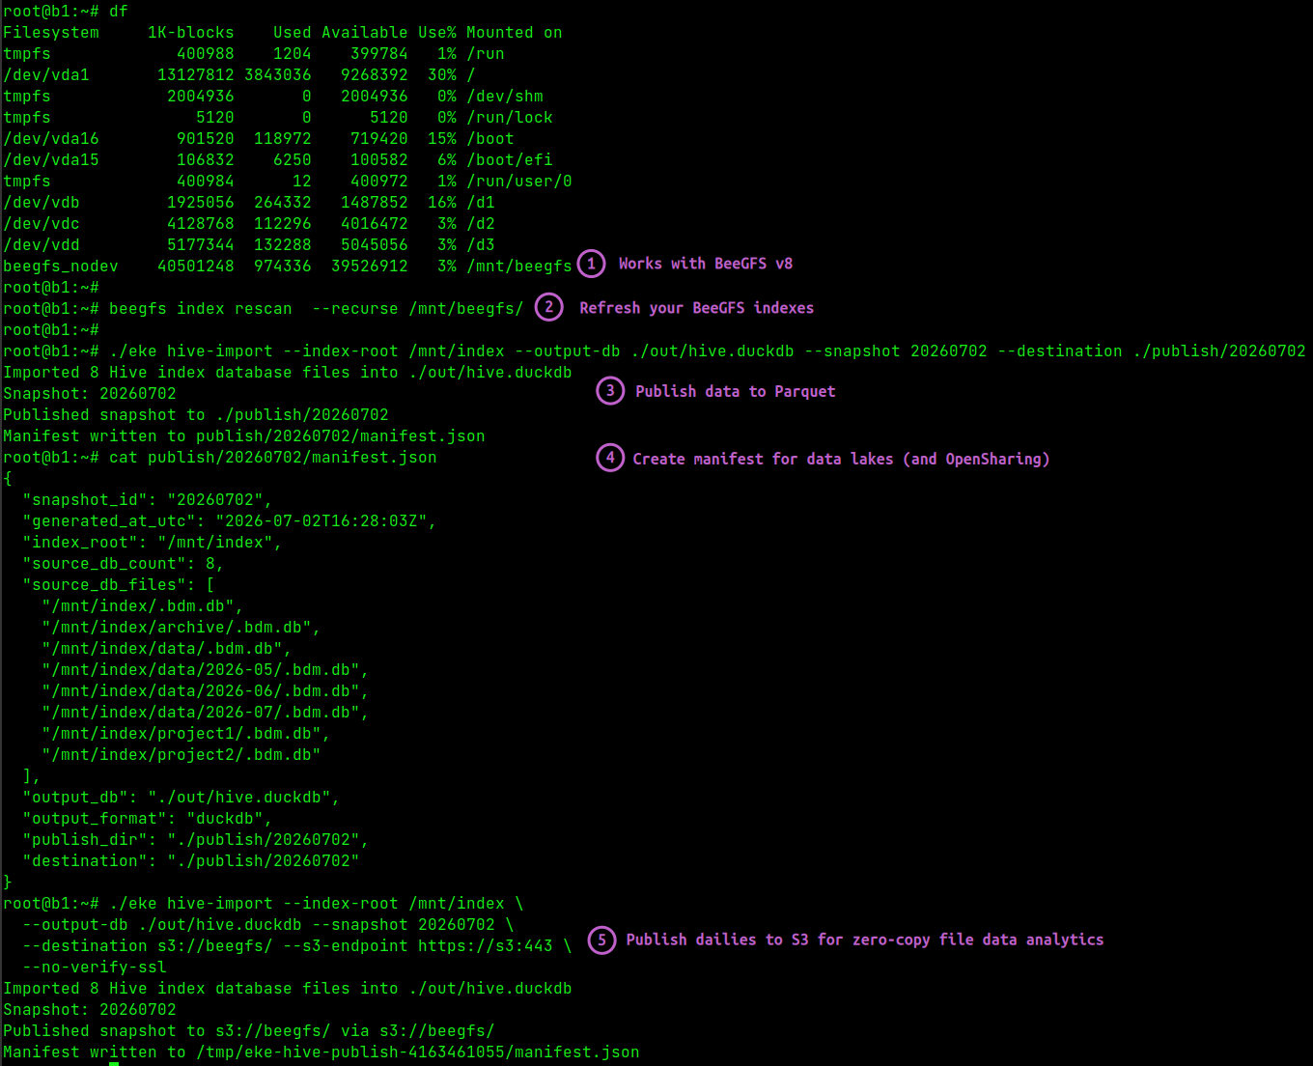Viewport: 1313px width, 1066px height.
Task: Click the /run/user/0 mount point
Action: click(x=519, y=182)
